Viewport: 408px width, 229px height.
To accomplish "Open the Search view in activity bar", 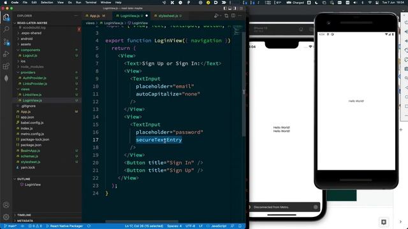I will click(x=6, y=29).
